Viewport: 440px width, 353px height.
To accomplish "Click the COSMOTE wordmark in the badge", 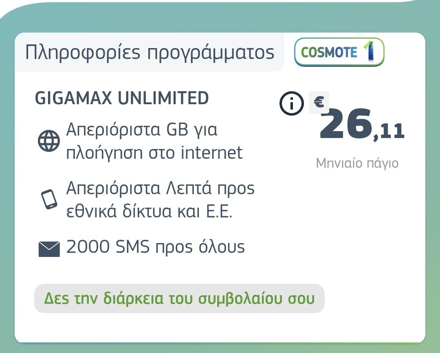I will coord(329,53).
